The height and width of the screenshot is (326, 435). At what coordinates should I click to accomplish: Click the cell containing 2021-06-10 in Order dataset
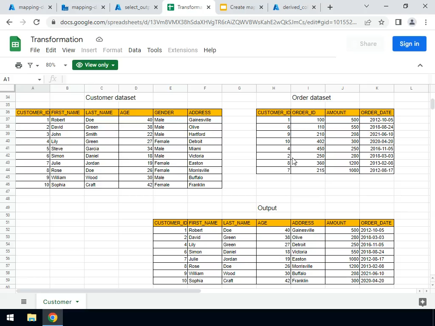377,134
